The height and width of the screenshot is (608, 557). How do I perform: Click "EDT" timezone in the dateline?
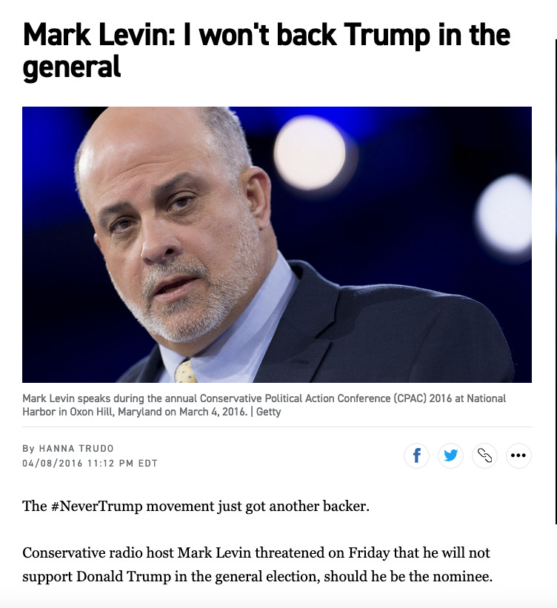pos(148,464)
